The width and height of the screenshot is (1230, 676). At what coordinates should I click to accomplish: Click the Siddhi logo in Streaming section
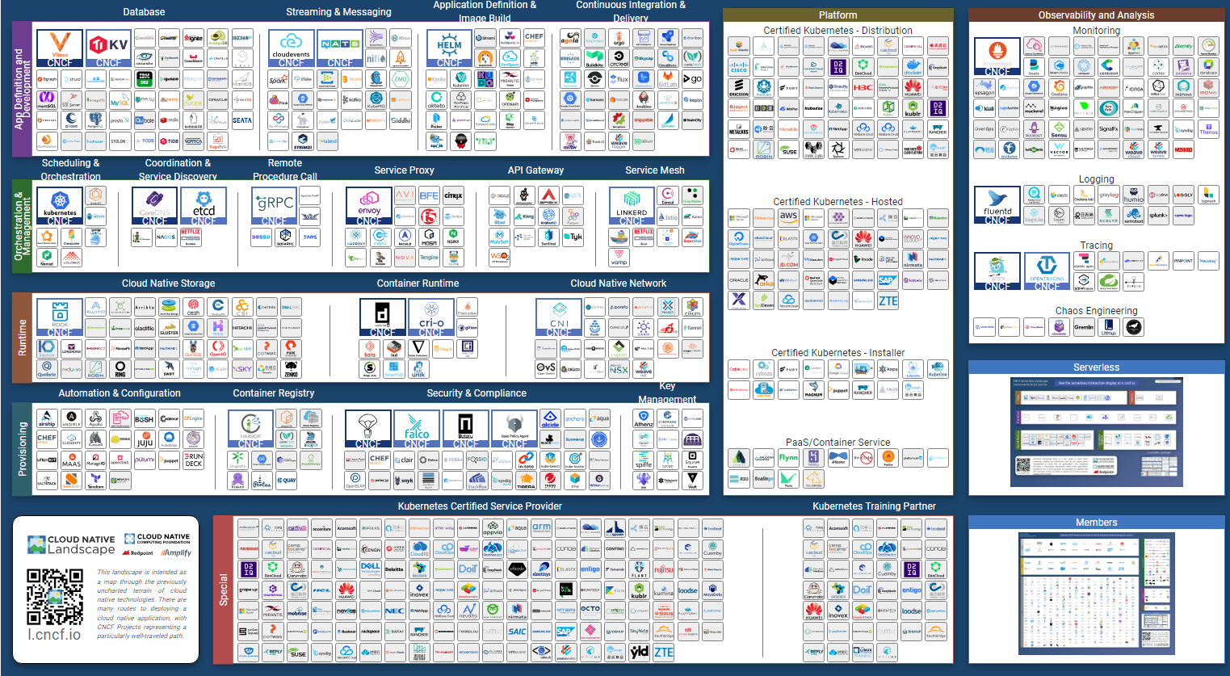point(401,120)
